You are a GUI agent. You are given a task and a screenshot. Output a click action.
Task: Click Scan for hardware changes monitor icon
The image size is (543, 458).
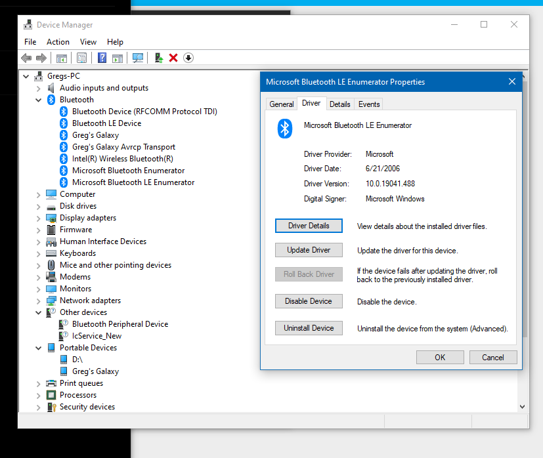click(138, 58)
